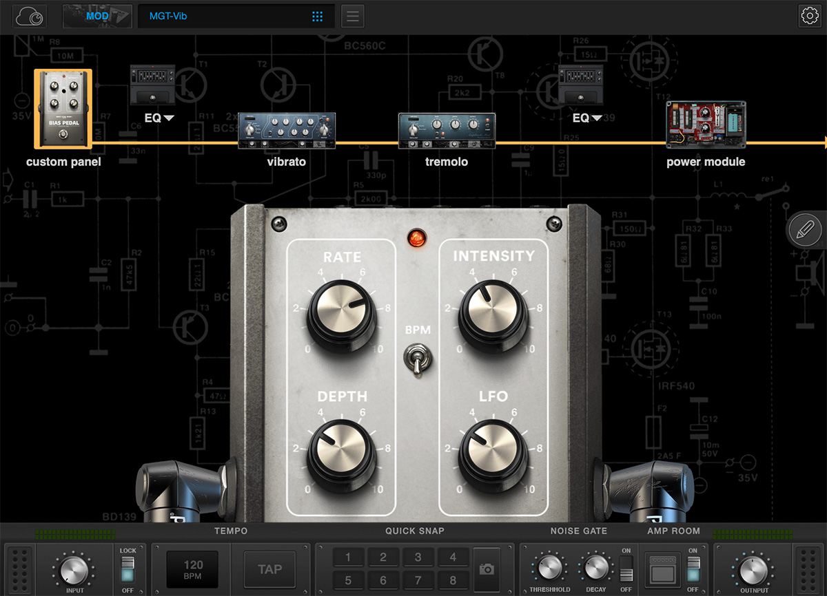Click the noise gate DECAY knob
This screenshot has width=827, height=596.
click(x=596, y=568)
